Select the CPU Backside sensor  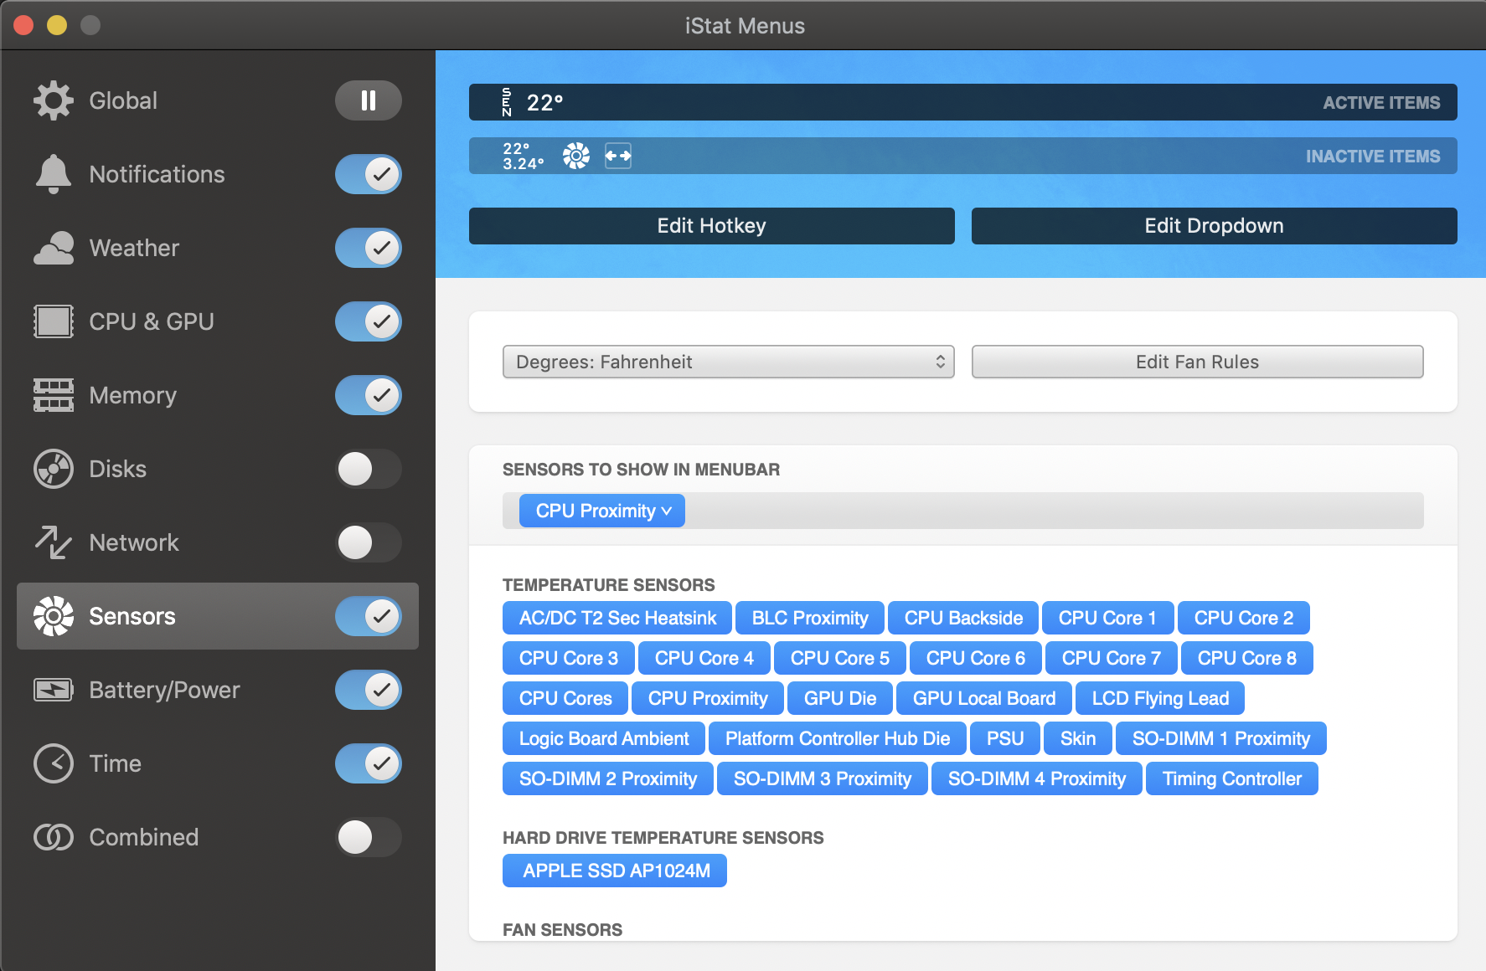tap(963, 618)
